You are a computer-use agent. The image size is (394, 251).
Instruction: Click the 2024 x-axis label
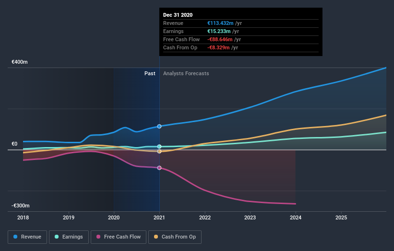(x=296, y=217)
